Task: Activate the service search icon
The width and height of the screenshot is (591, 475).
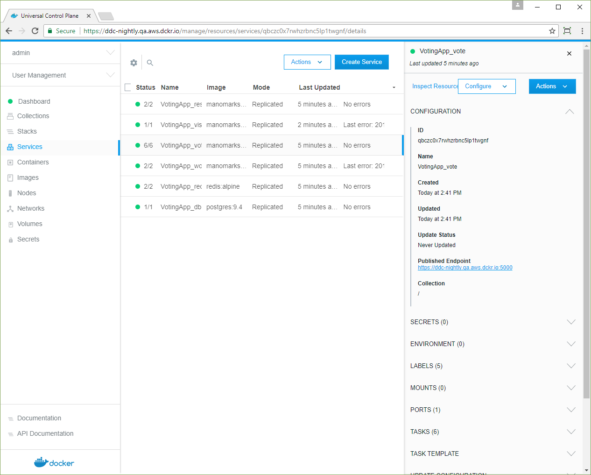Action: coord(149,62)
